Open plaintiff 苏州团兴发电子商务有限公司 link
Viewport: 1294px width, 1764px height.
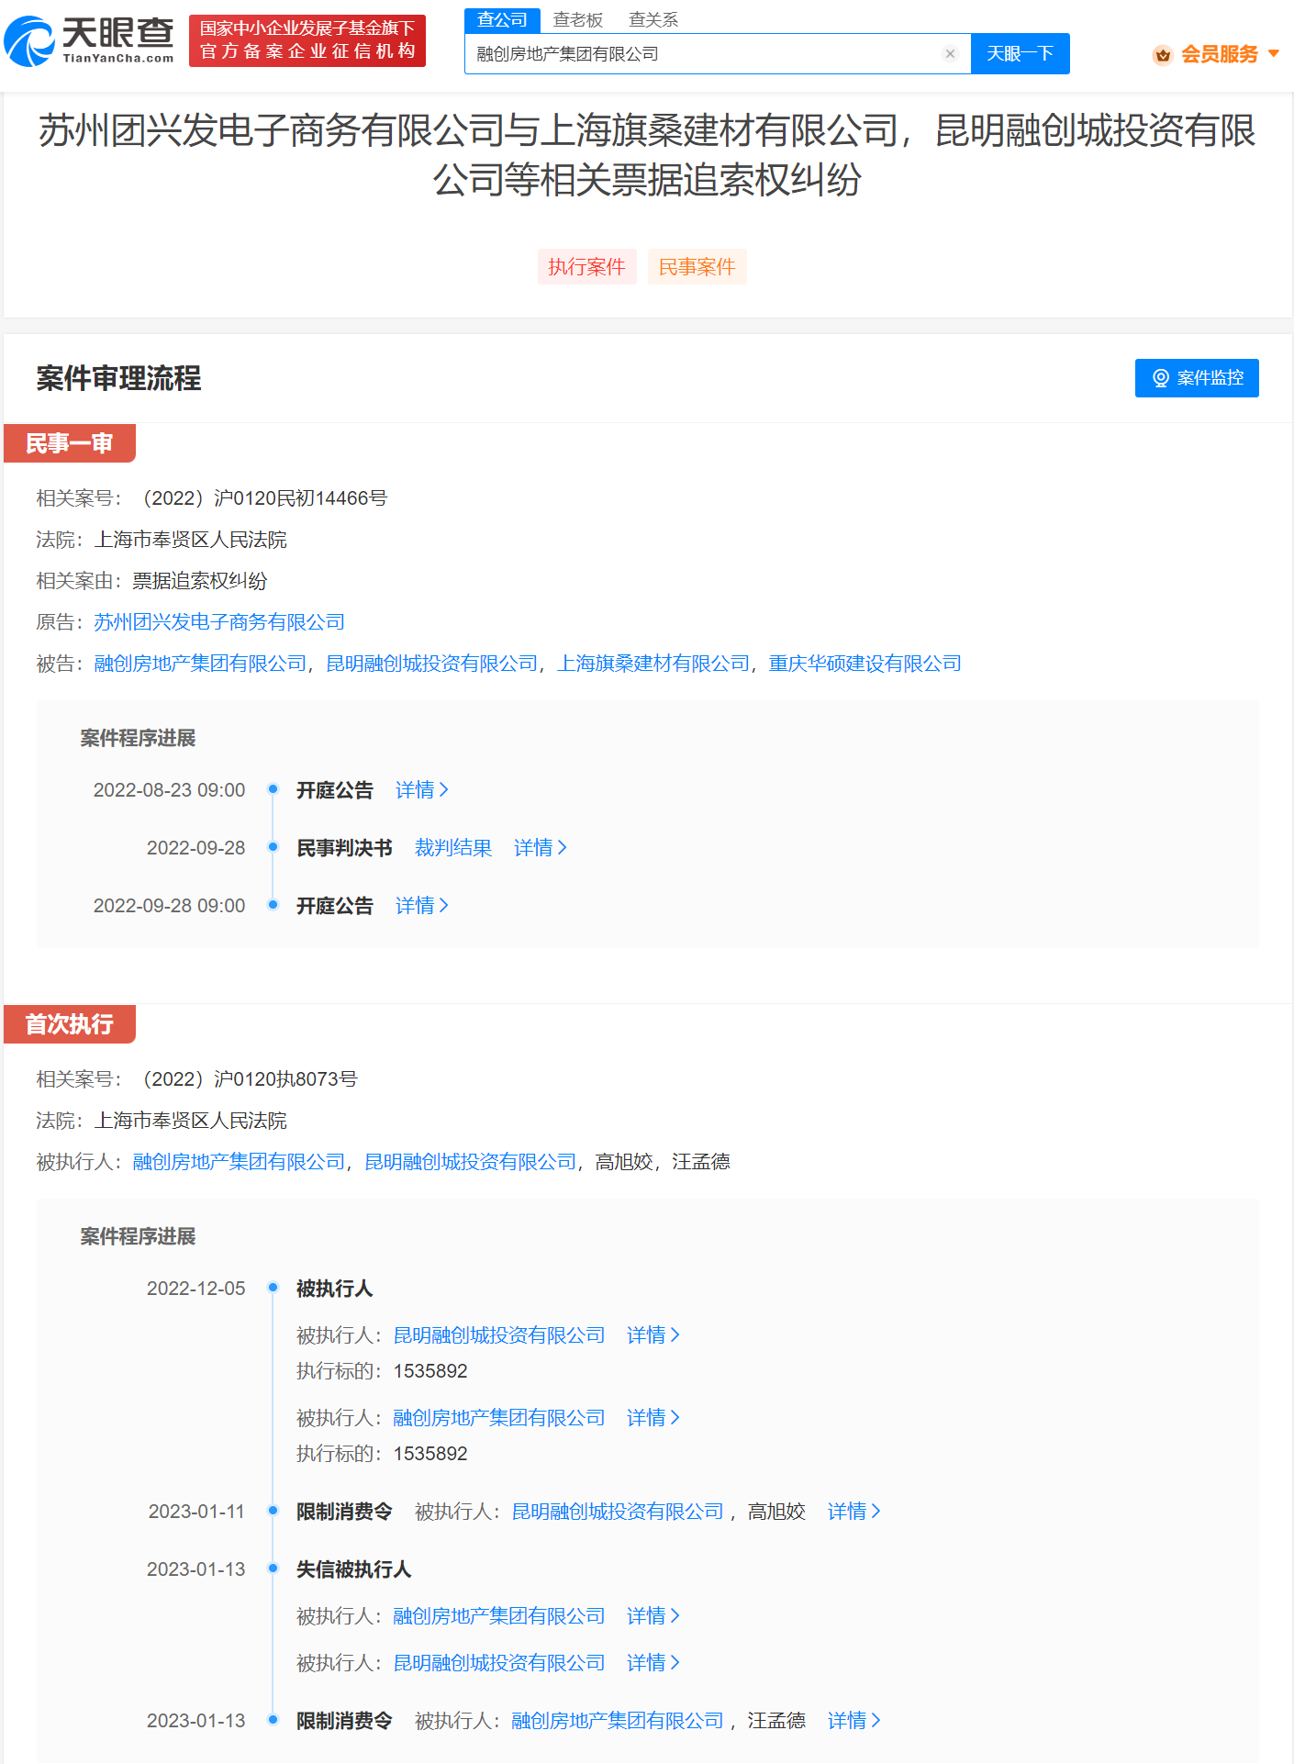219,622
